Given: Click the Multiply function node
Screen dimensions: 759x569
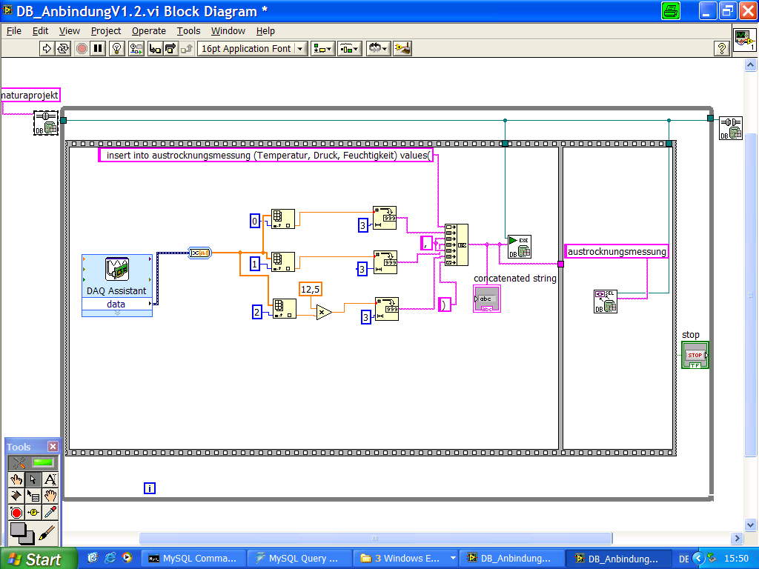Looking at the screenshot, I should coord(324,313).
